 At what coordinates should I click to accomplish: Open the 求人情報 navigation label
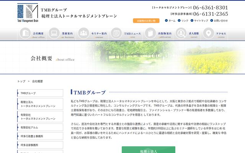(194, 33)
